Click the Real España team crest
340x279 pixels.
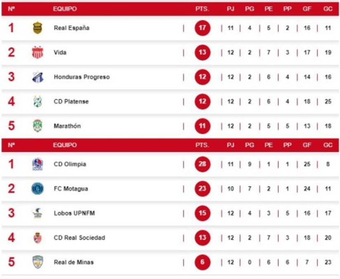pyautogui.click(x=38, y=28)
